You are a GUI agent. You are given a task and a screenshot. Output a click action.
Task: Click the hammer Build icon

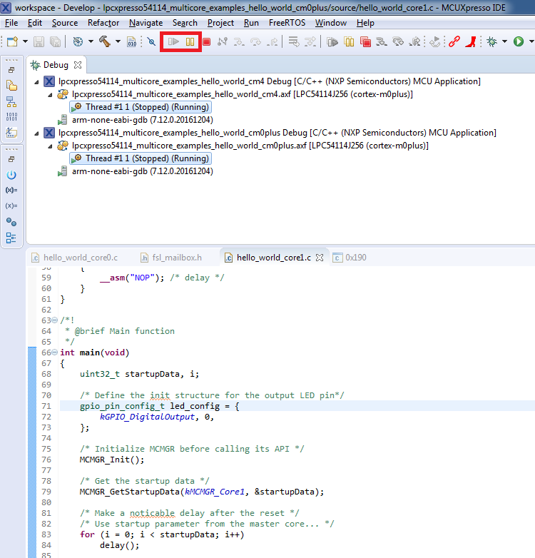(104, 42)
